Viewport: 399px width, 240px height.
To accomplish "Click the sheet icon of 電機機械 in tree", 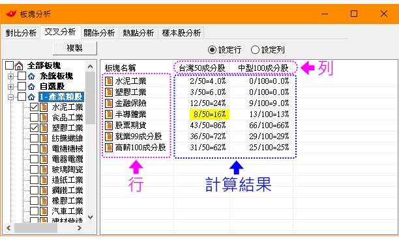I will click(x=44, y=149).
